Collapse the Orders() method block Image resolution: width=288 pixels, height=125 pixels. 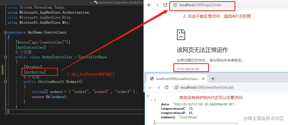(5, 82)
